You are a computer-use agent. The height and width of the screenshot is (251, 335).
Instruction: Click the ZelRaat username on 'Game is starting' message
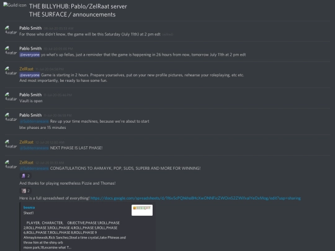[x=26, y=69]
